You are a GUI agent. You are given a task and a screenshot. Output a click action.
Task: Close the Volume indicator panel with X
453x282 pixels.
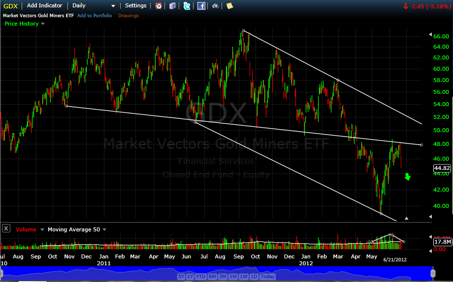[x=6, y=228]
